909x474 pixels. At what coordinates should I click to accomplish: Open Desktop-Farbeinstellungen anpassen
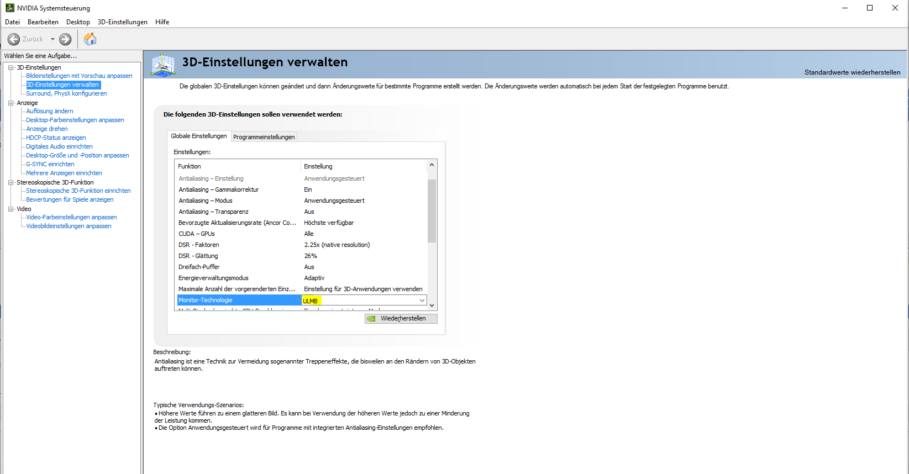pos(75,120)
